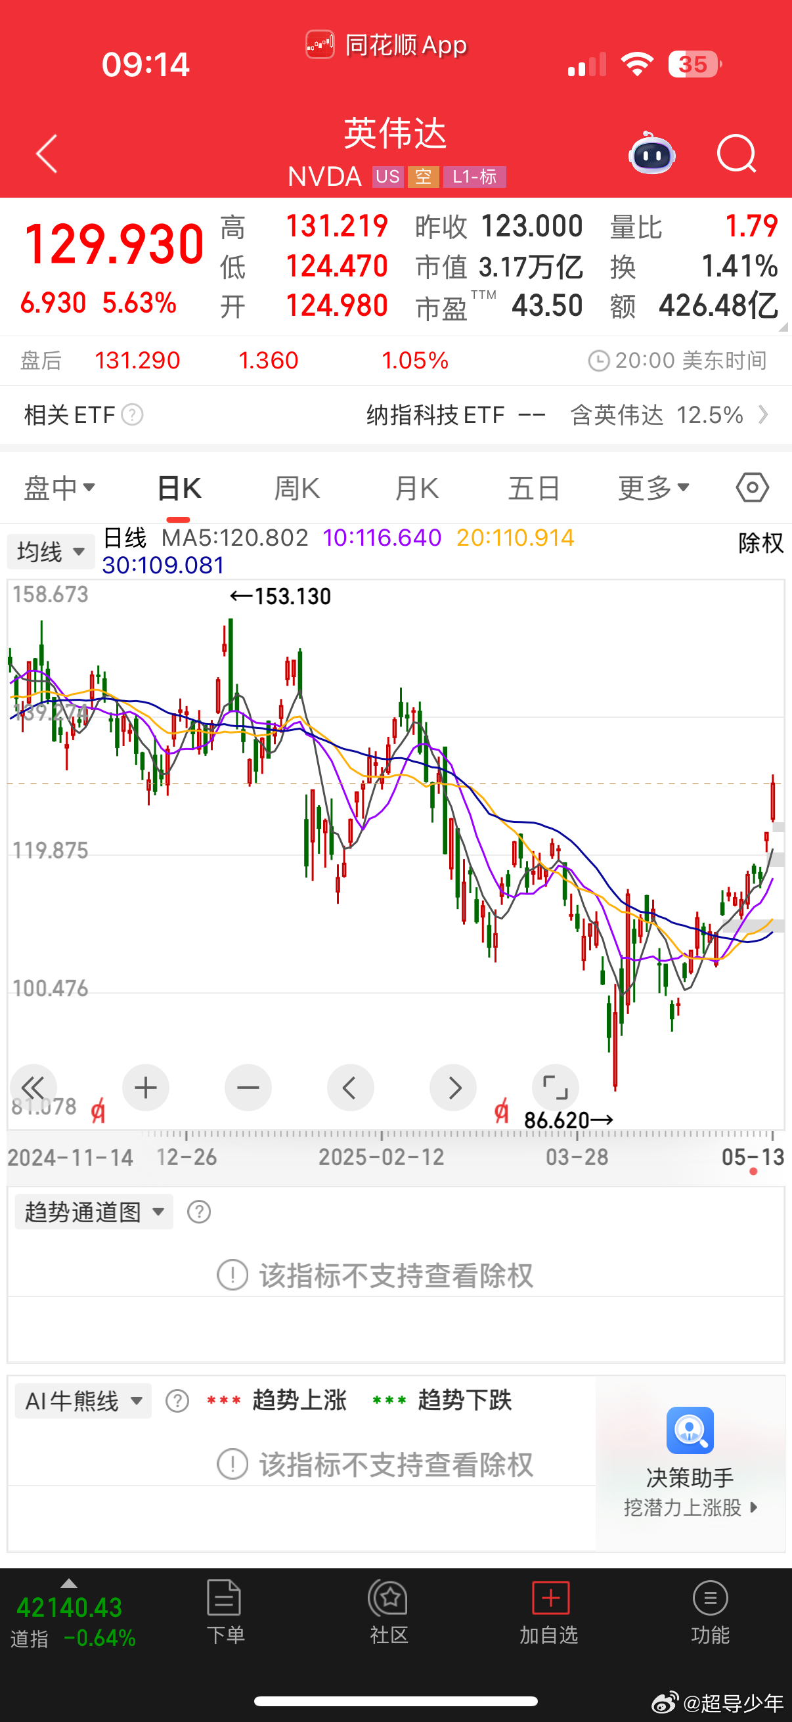Viewport: 792px width, 1722px height.
Task: Tap the 153.130 high price label
Action: point(280,596)
